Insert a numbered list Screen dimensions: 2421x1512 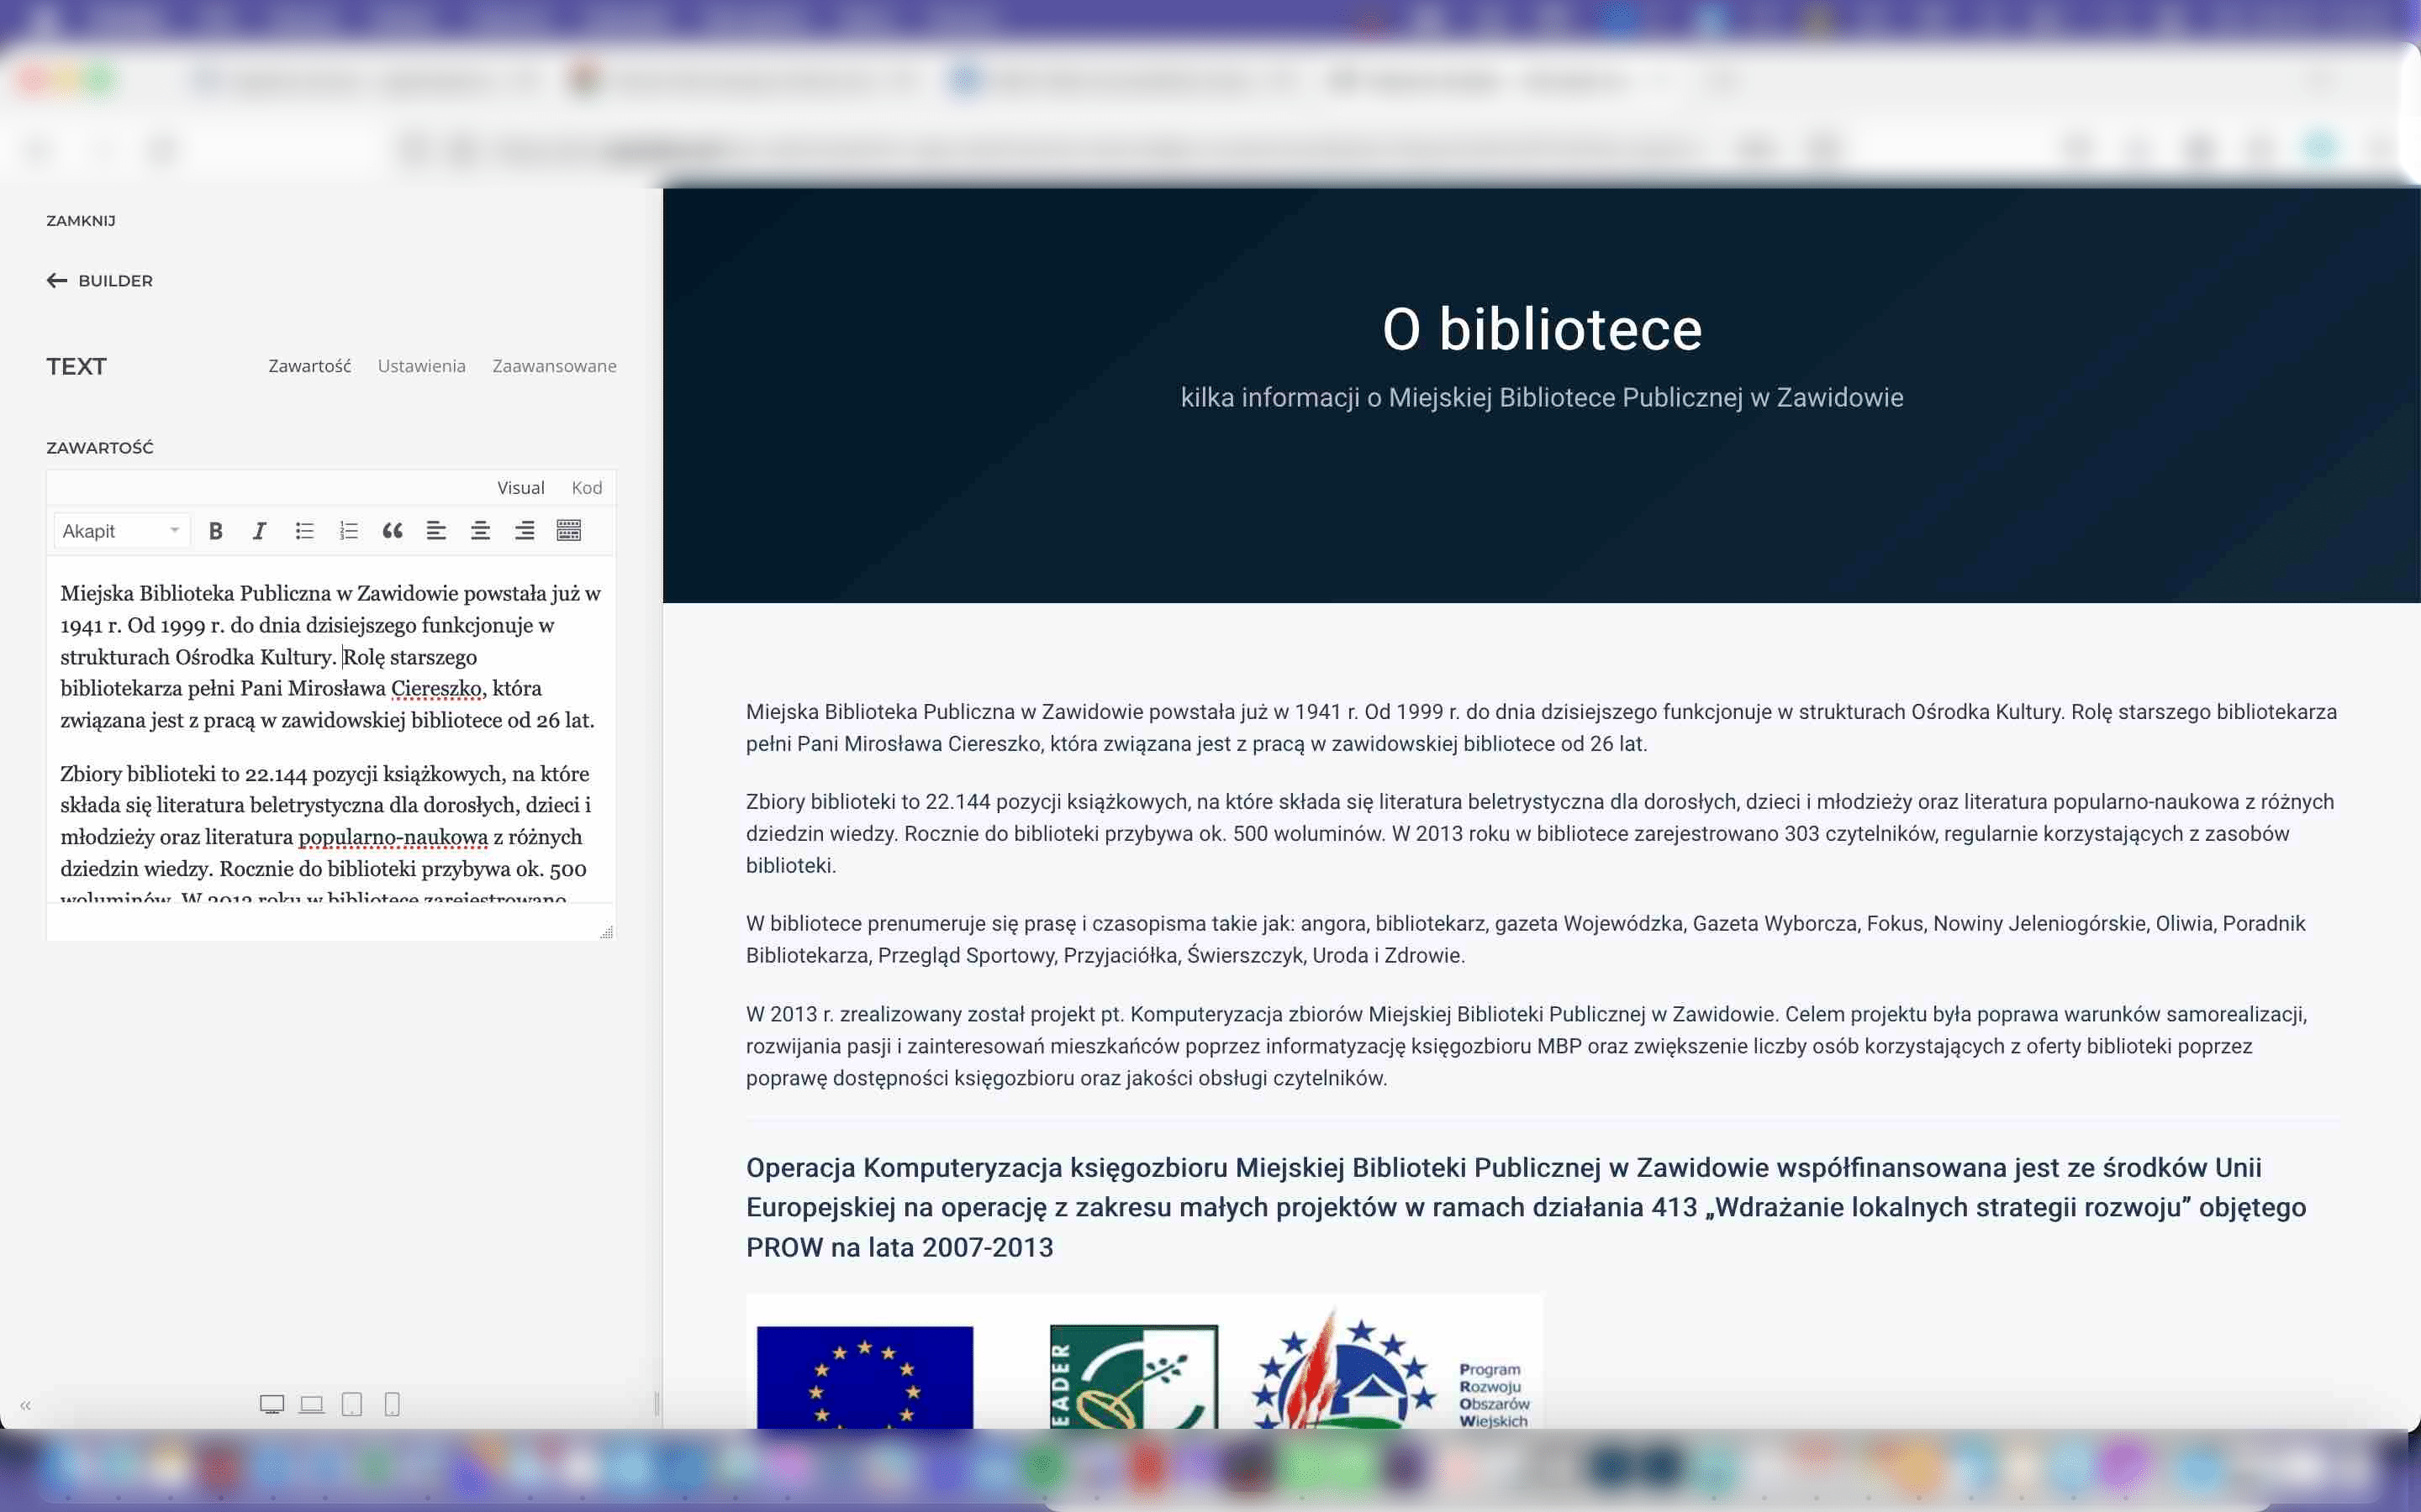tap(348, 531)
